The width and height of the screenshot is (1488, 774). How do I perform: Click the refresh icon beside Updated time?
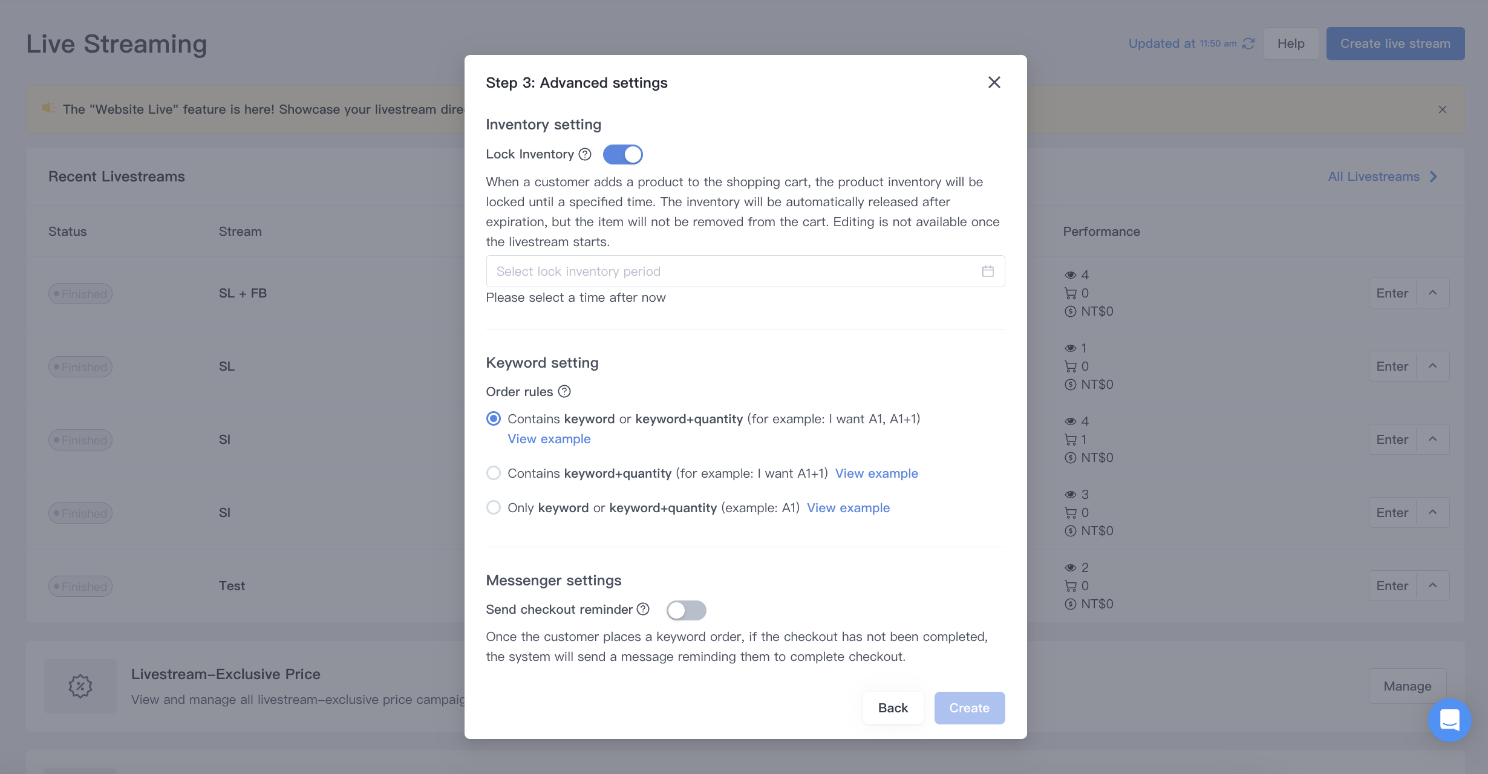(x=1248, y=44)
